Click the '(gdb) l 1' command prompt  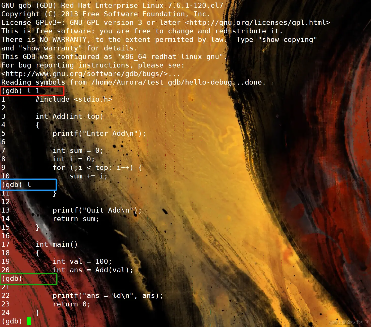(x=21, y=91)
